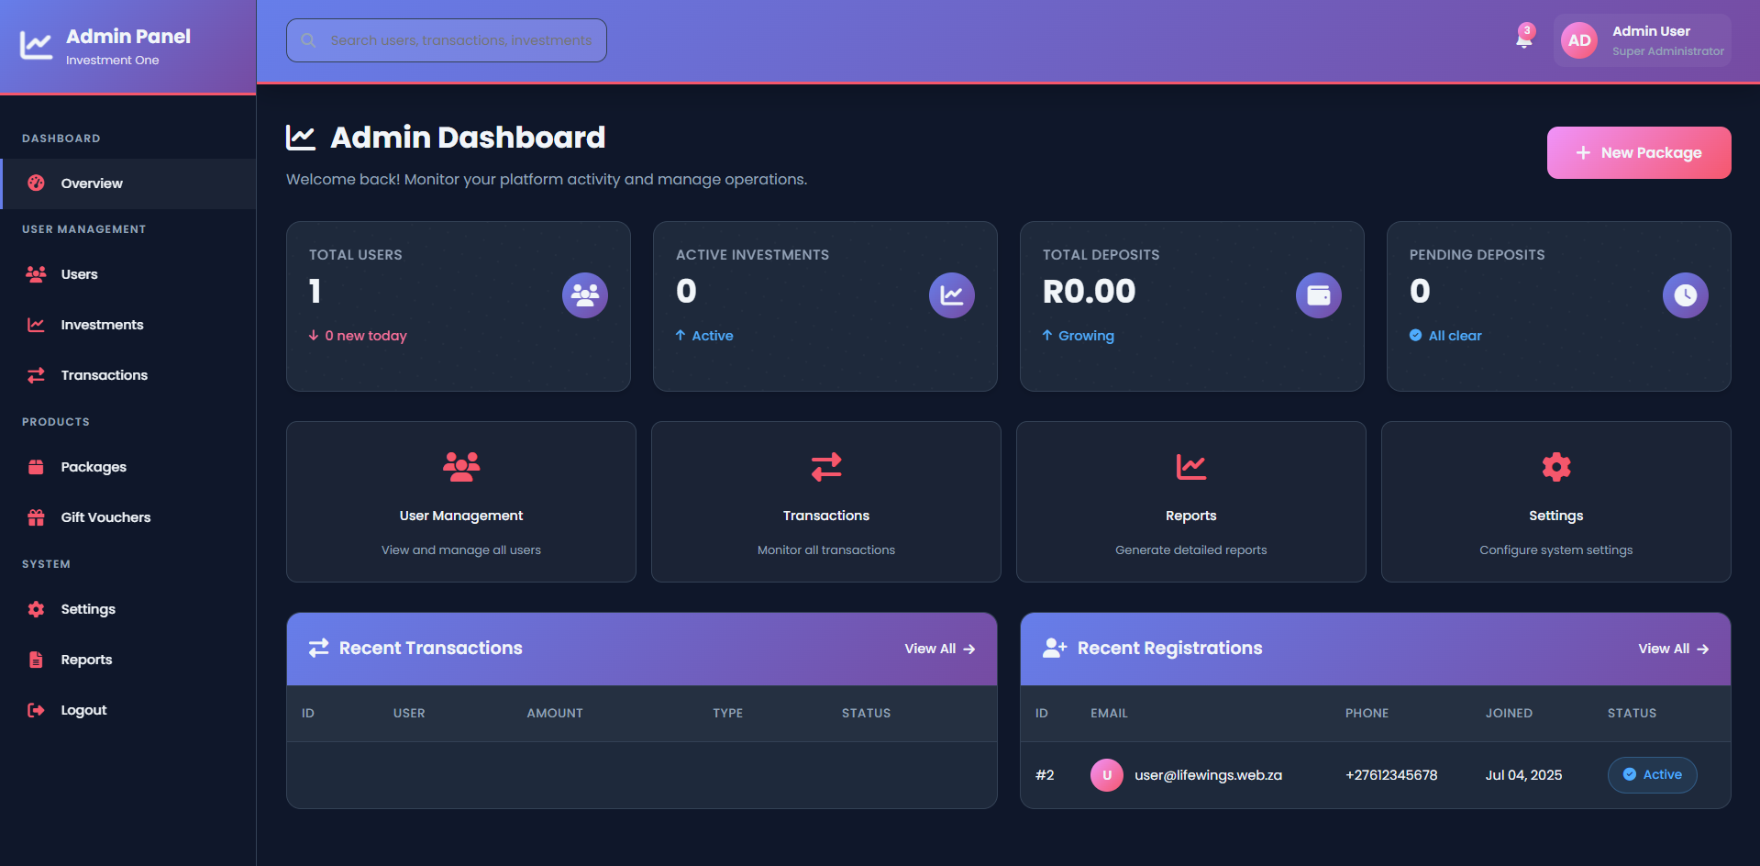Open the Monitor all transactions card
The image size is (1760, 866).
pyautogui.click(x=826, y=502)
